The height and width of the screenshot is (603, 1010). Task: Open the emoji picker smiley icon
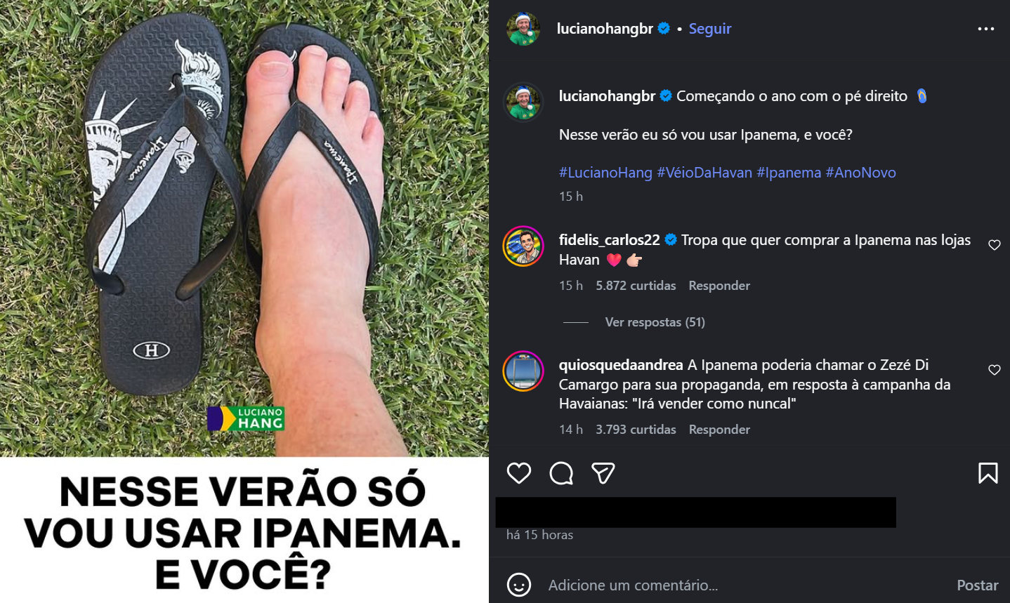[x=519, y=585]
